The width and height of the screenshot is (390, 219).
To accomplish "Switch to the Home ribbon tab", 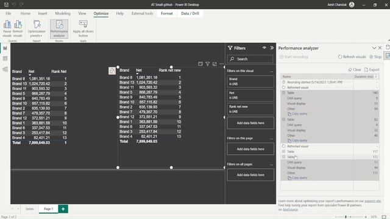I will point(26,13).
